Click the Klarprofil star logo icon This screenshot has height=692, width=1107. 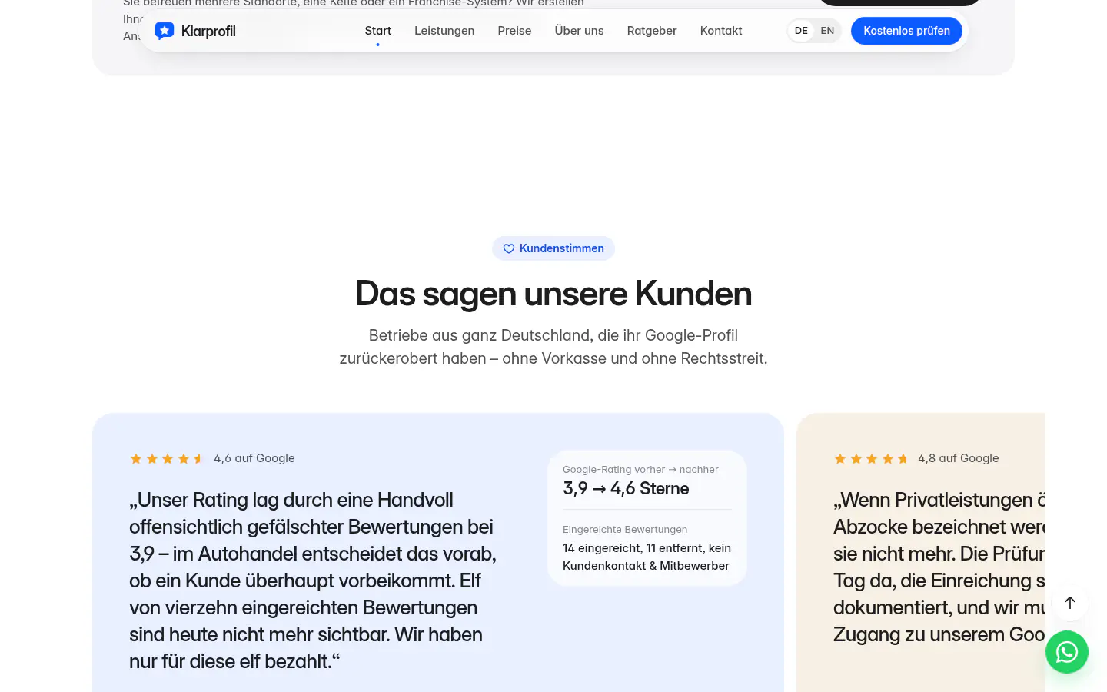(165, 31)
